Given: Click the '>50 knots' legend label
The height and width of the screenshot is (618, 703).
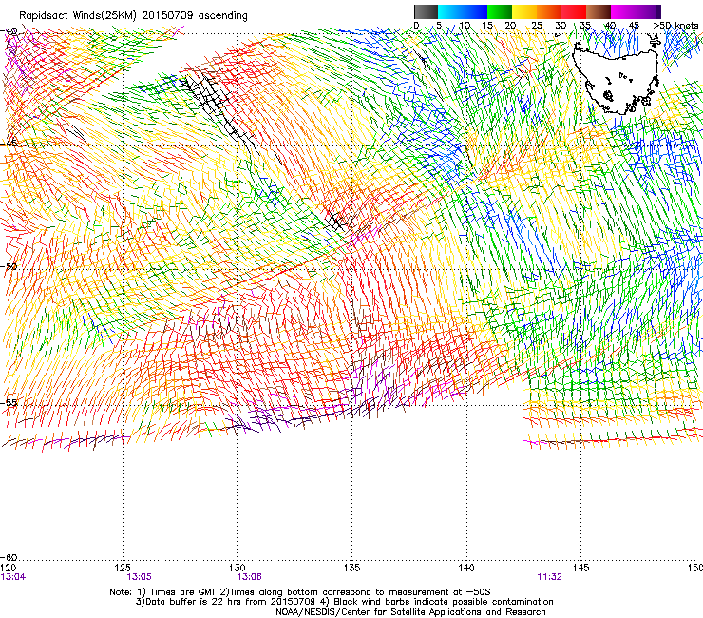Looking at the screenshot, I should point(675,26).
